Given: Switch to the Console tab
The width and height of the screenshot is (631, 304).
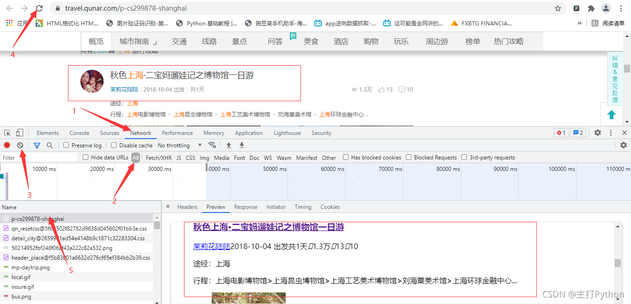Looking at the screenshot, I should click(79, 133).
